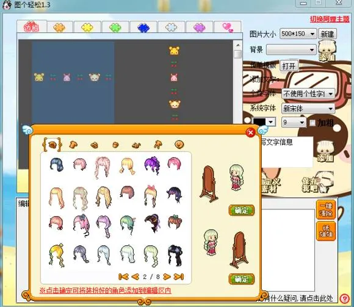This screenshot has height=307, width=354.
Task: Click the text information input box
Action: tap(287, 152)
